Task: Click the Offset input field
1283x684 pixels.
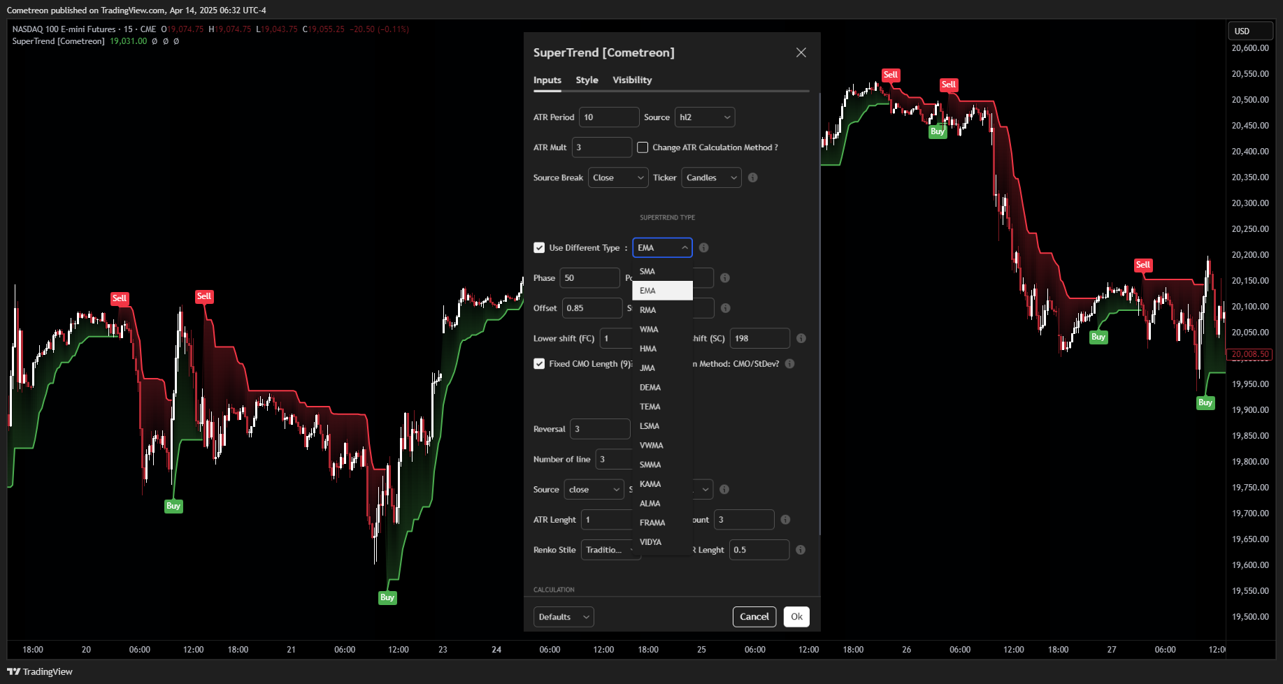Action: point(592,308)
